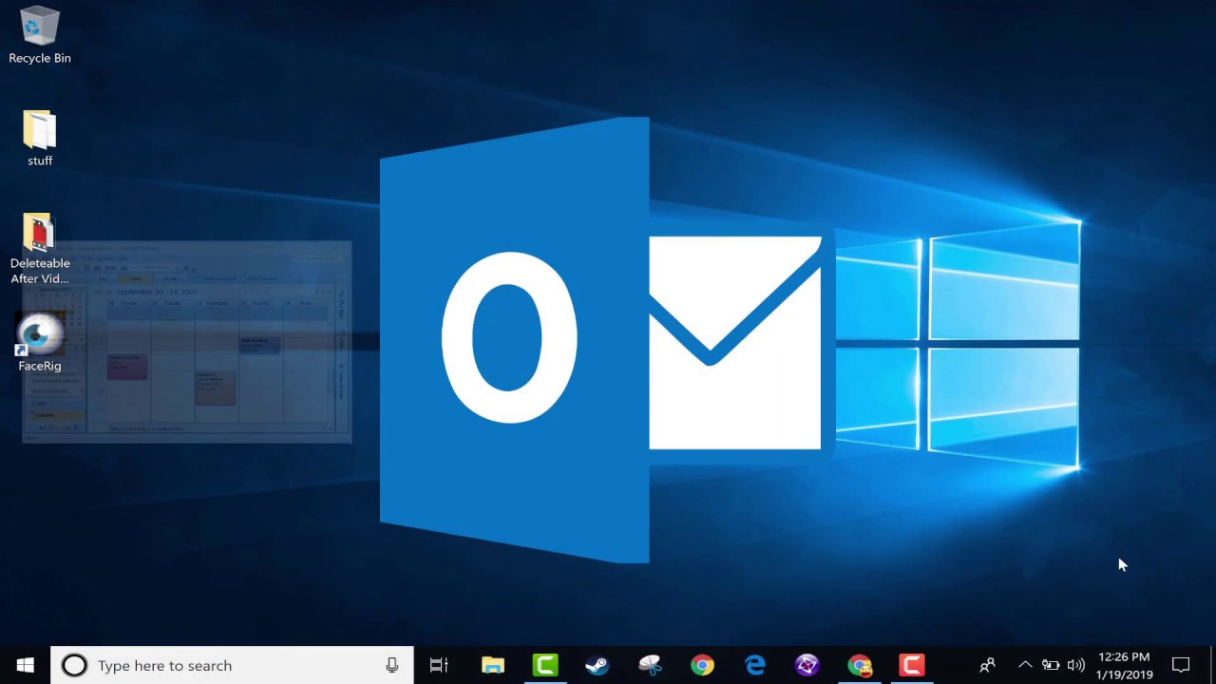Open the search dropdown arrow in Outlook's search box
This screenshot has width=1216, height=684.
(322, 291)
